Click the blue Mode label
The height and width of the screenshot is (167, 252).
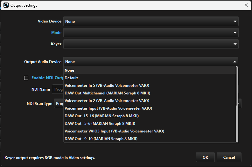tap(56, 33)
